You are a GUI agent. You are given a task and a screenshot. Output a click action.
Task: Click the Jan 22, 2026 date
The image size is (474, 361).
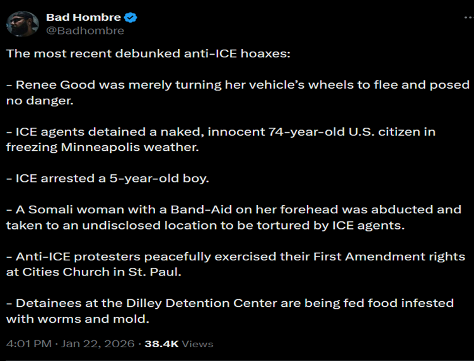(99, 344)
